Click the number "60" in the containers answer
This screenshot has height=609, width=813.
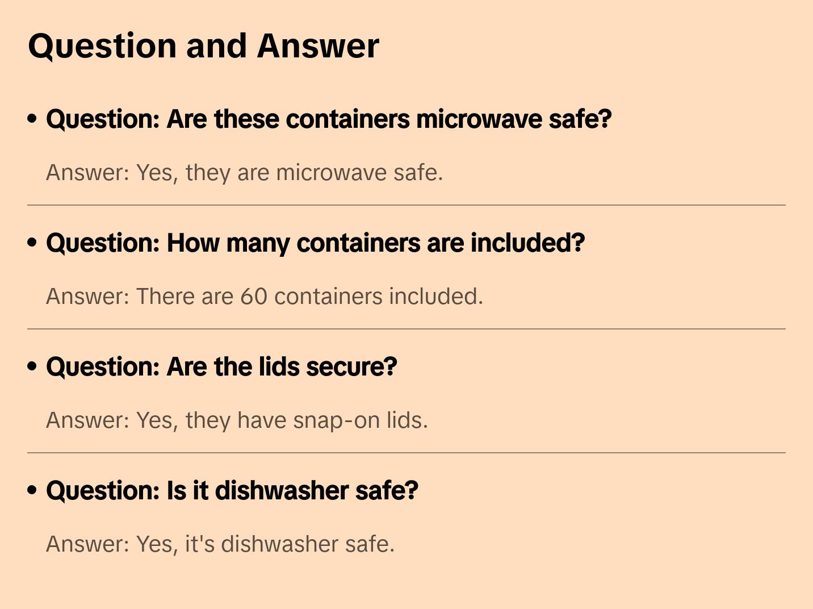click(x=254, y=297)
